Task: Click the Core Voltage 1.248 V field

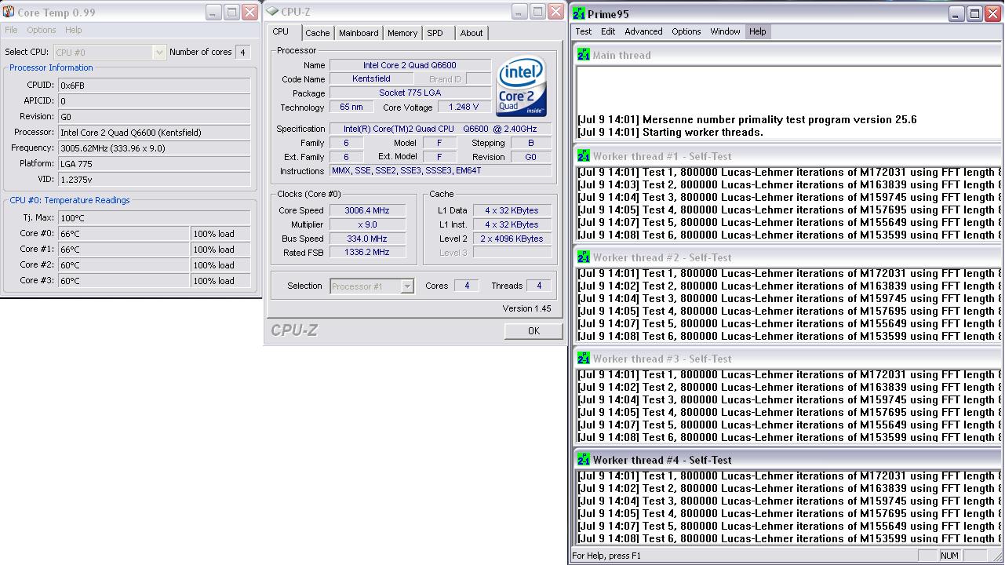Action: point(464,107)
